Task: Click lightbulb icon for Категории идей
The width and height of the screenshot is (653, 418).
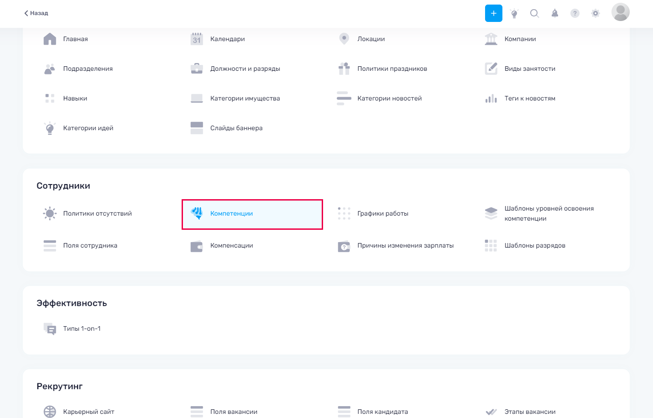Action: coord(50,128)
